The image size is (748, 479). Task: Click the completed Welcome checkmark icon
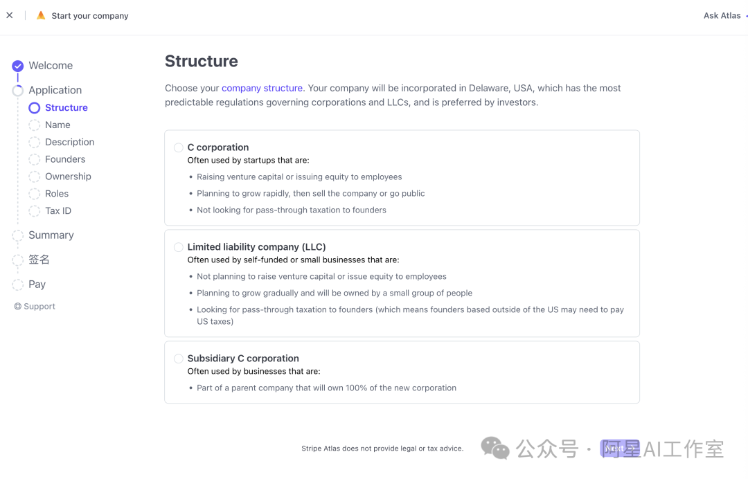[x=18, y=66]
